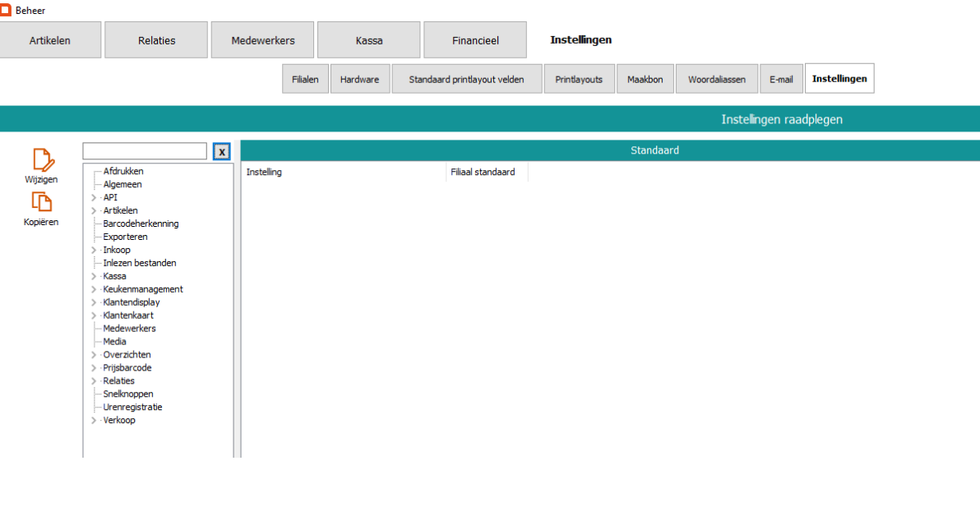Expand the API tree node
This screenshot has width=980, height=530.
click(x=94, y=198)
